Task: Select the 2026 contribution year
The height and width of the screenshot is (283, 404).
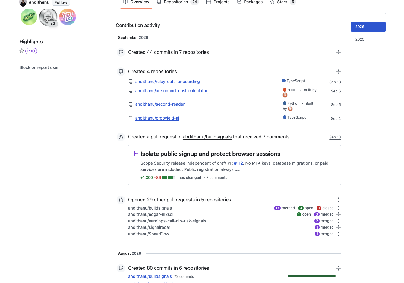Action: (x=368, y=27)
